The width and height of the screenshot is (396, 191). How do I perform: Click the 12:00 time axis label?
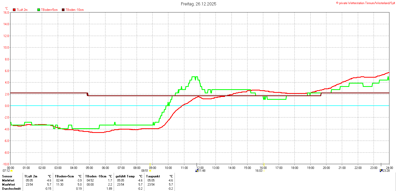point(200,168)
